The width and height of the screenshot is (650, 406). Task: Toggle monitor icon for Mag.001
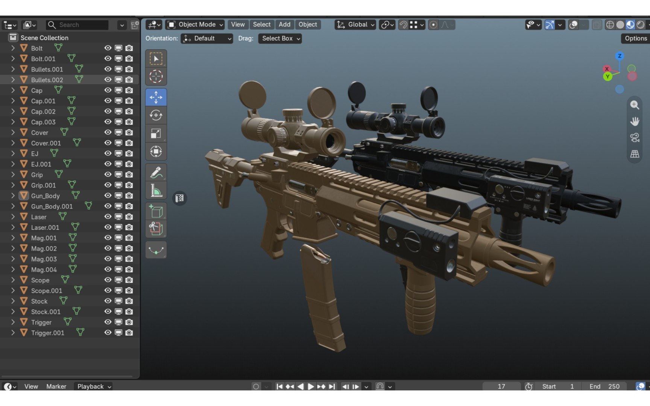click(x=118, y=238)
